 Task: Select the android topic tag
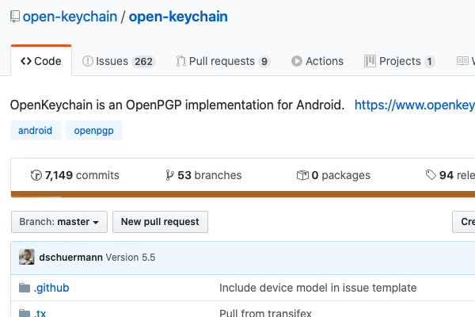(36, 130)
